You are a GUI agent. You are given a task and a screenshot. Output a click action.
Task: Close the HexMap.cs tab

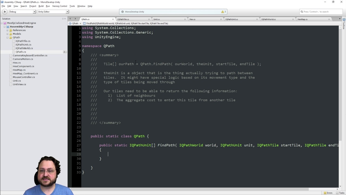click(329, 19)
